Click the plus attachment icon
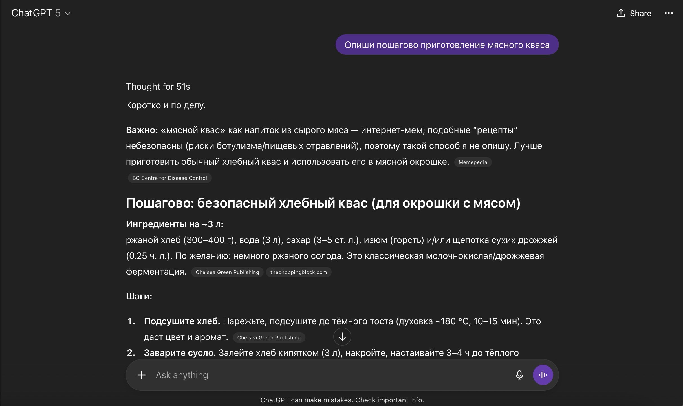683x406 pixels. tap(142, 375)
